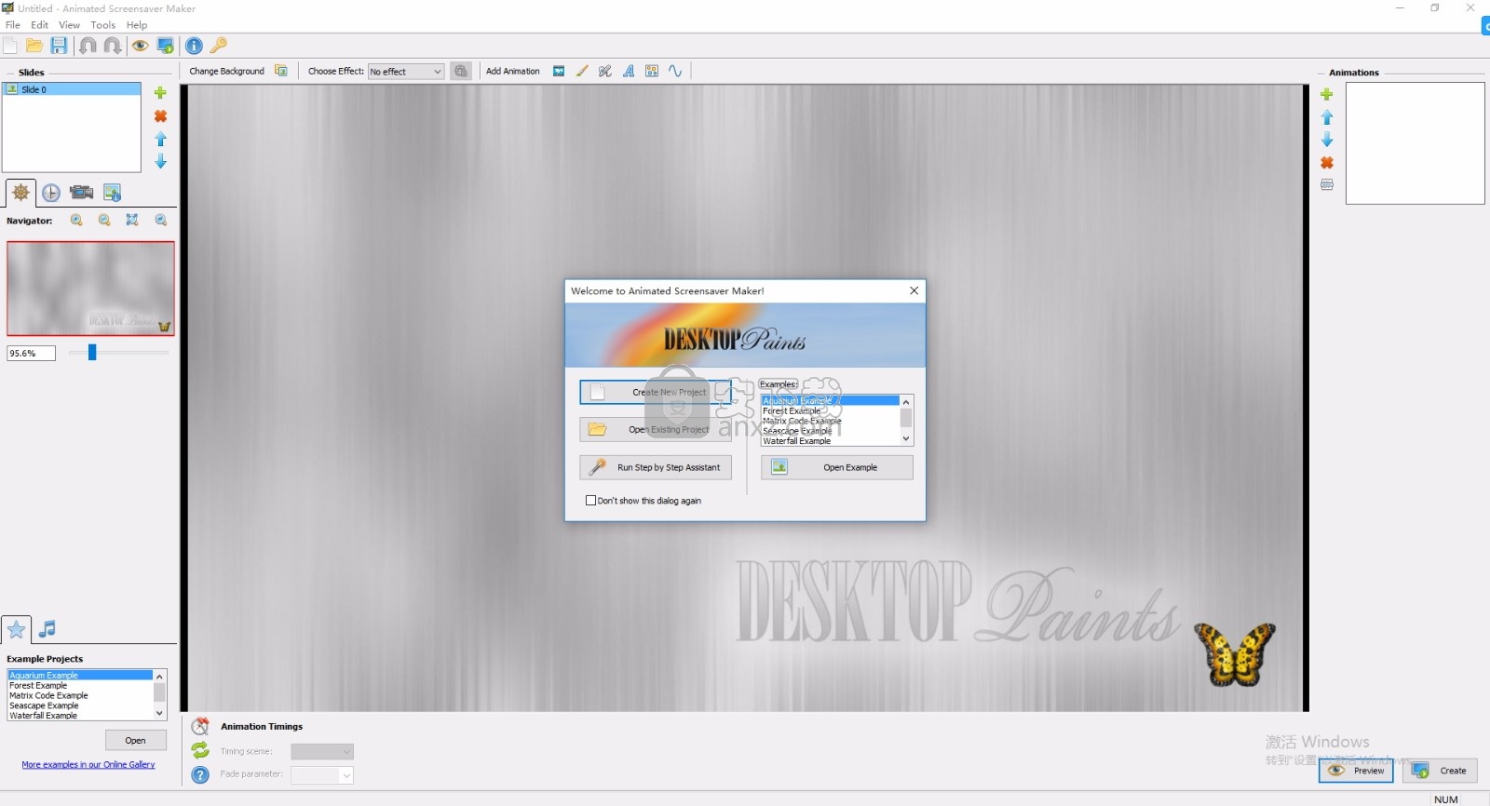The height and width of the screenshot is (806, 1490).
Task: Open the View menu
Action: (x=69, y=25)
